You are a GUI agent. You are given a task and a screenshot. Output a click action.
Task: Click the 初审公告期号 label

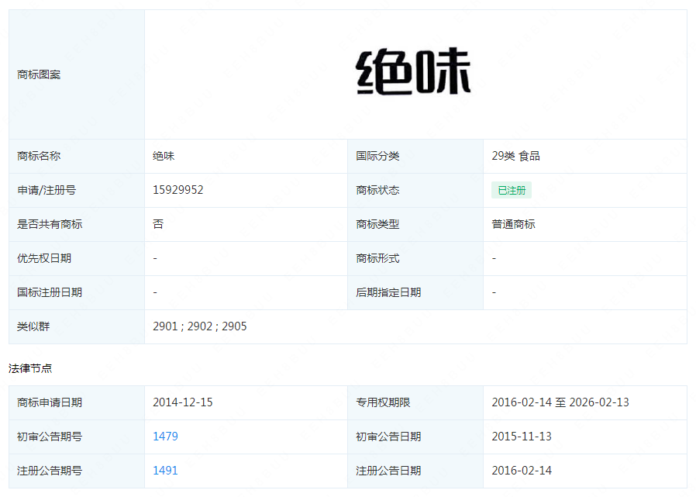click(x=50, y=437)
